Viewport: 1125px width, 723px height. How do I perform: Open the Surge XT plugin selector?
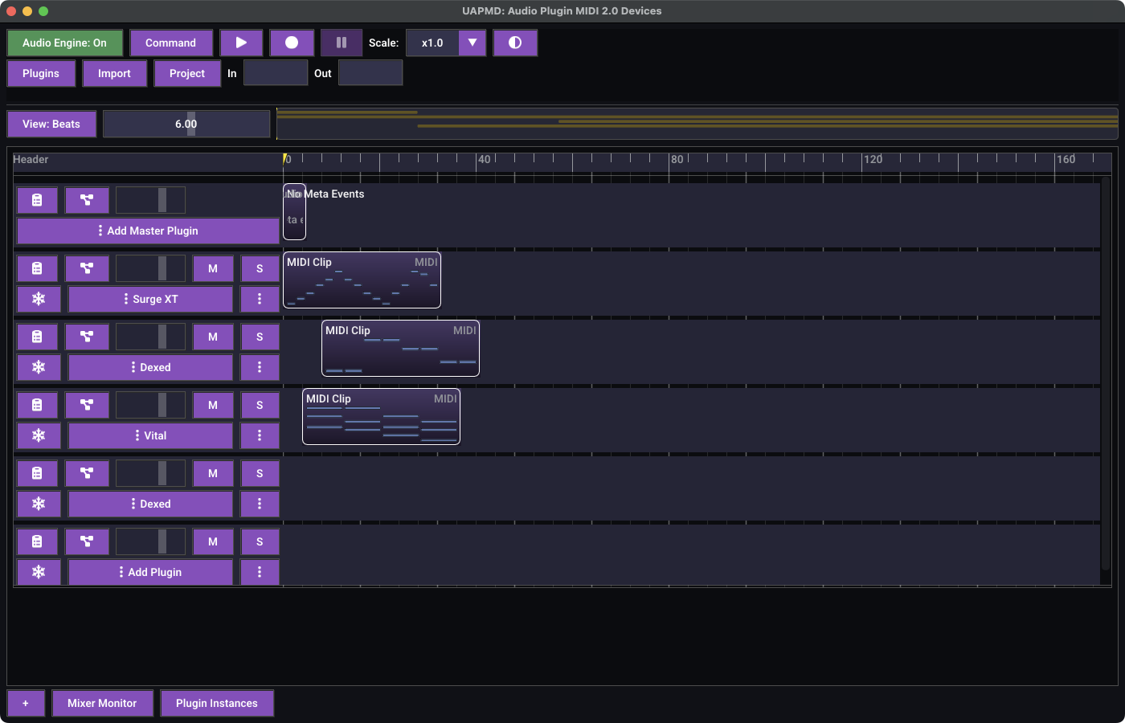[150, 299]
